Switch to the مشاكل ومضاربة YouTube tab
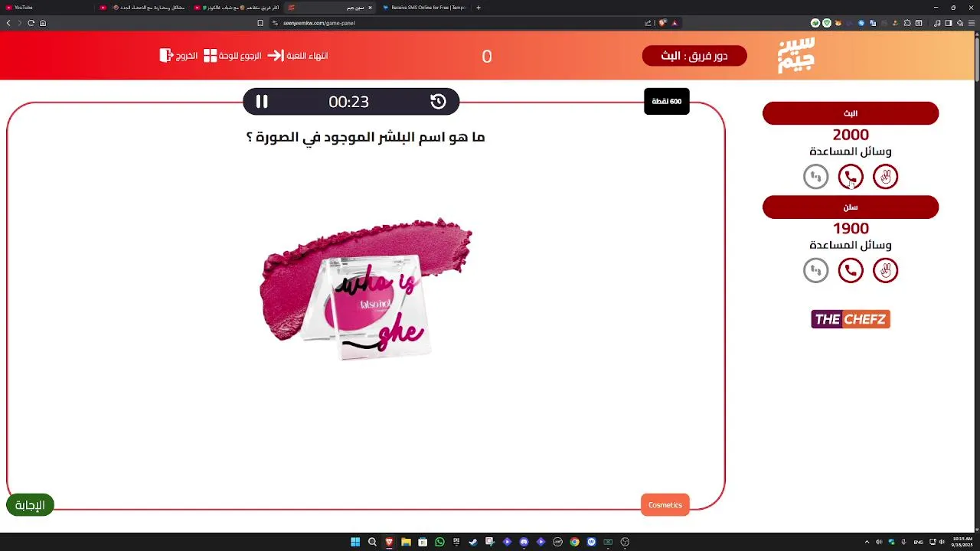This screenshot has height=551, width=980. coord(142,8)
